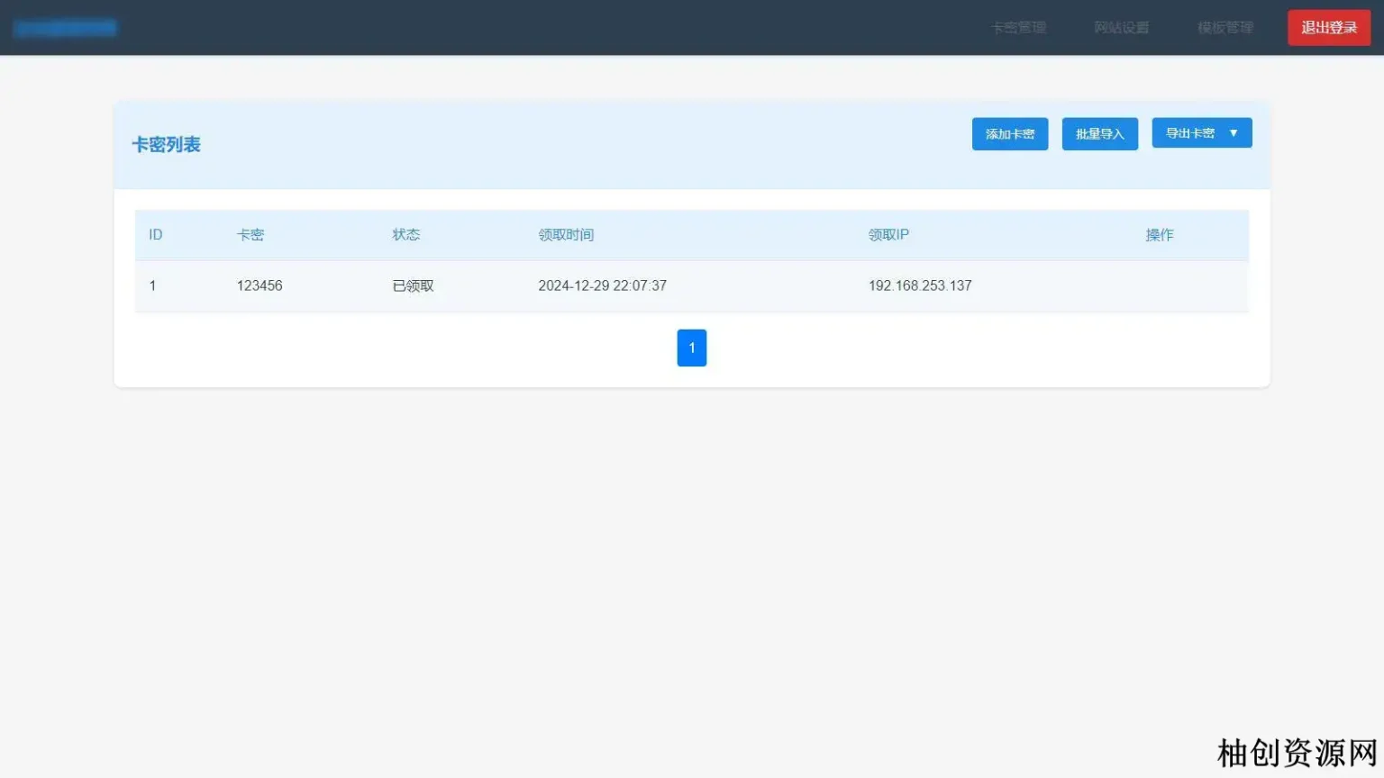The image size is (1384, 778).
Task: Click the 卡密 column header
Action: tap(250, 235)
